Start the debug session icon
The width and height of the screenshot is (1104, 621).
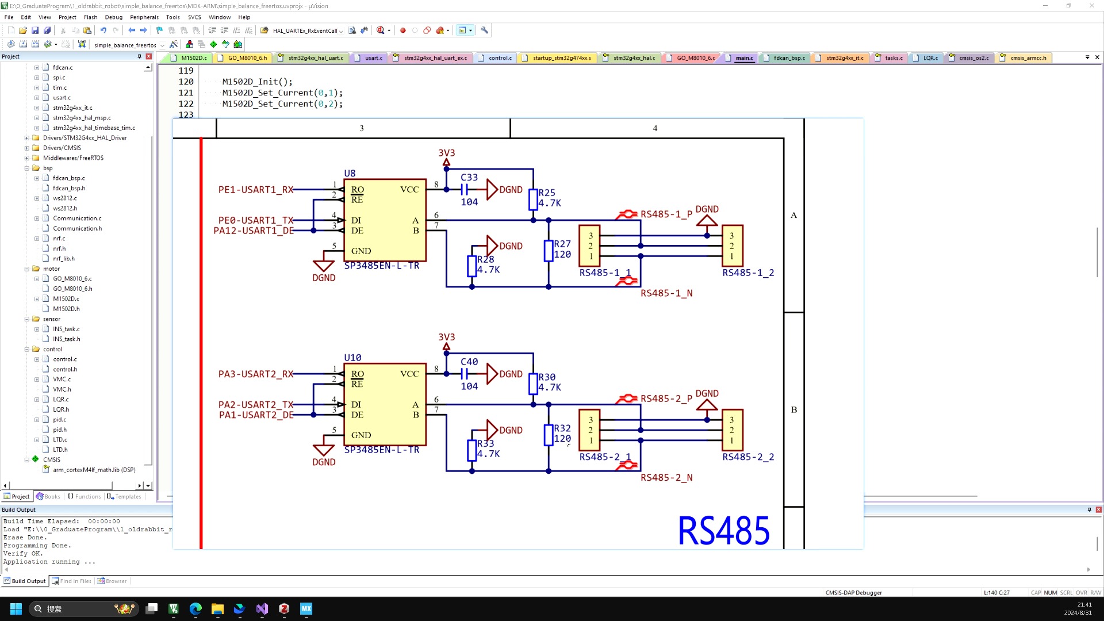(381, 30)
